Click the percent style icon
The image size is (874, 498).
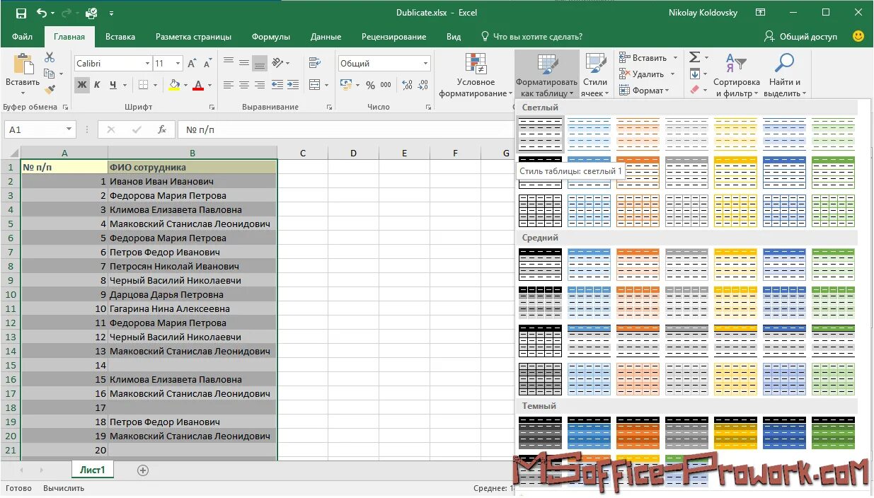pos(370,85)
